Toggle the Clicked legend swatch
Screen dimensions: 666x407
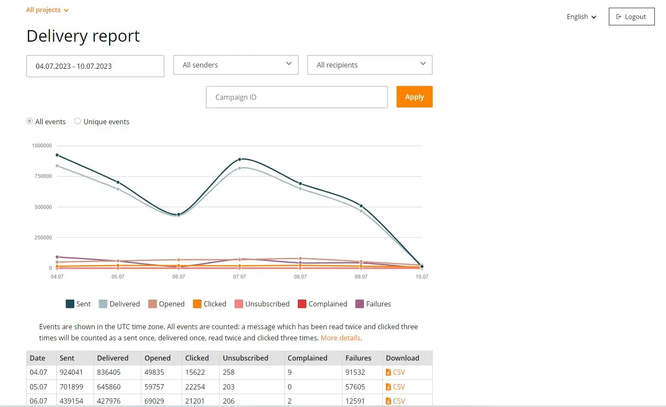197,304
